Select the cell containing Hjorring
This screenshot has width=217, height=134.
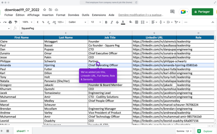coord(66,65)
